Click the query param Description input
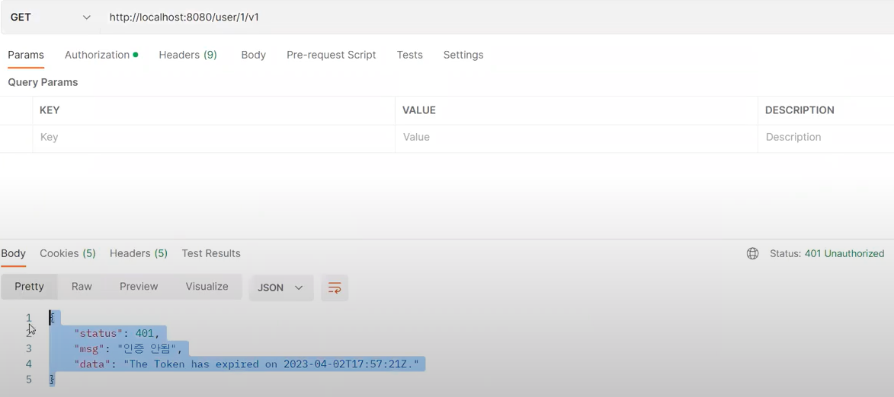The width and height of the screenshot is (894, 397). 826,138
